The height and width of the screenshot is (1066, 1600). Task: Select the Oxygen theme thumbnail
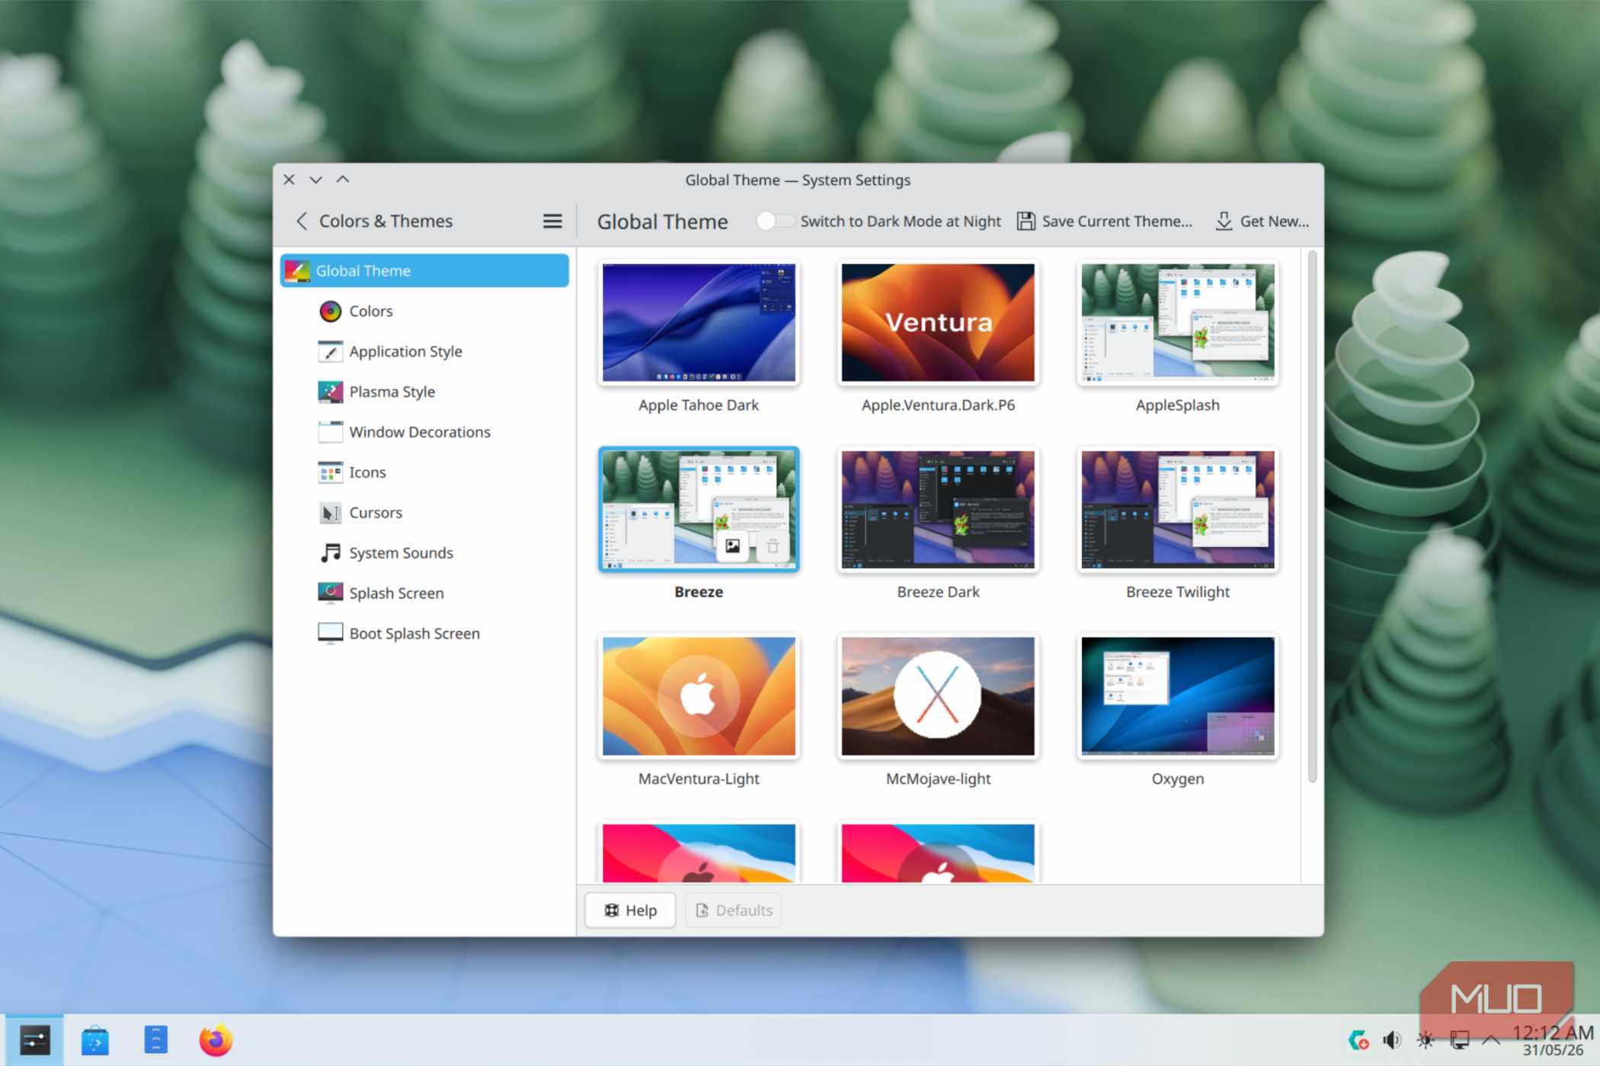(1177, 697)
